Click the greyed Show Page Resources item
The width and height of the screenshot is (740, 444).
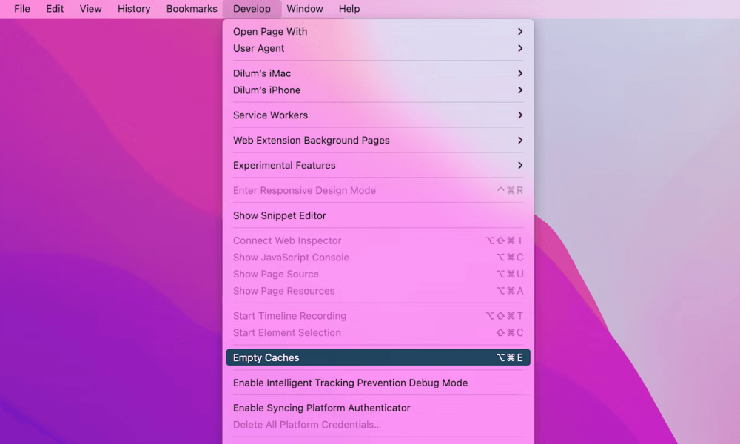coord(378,291)
